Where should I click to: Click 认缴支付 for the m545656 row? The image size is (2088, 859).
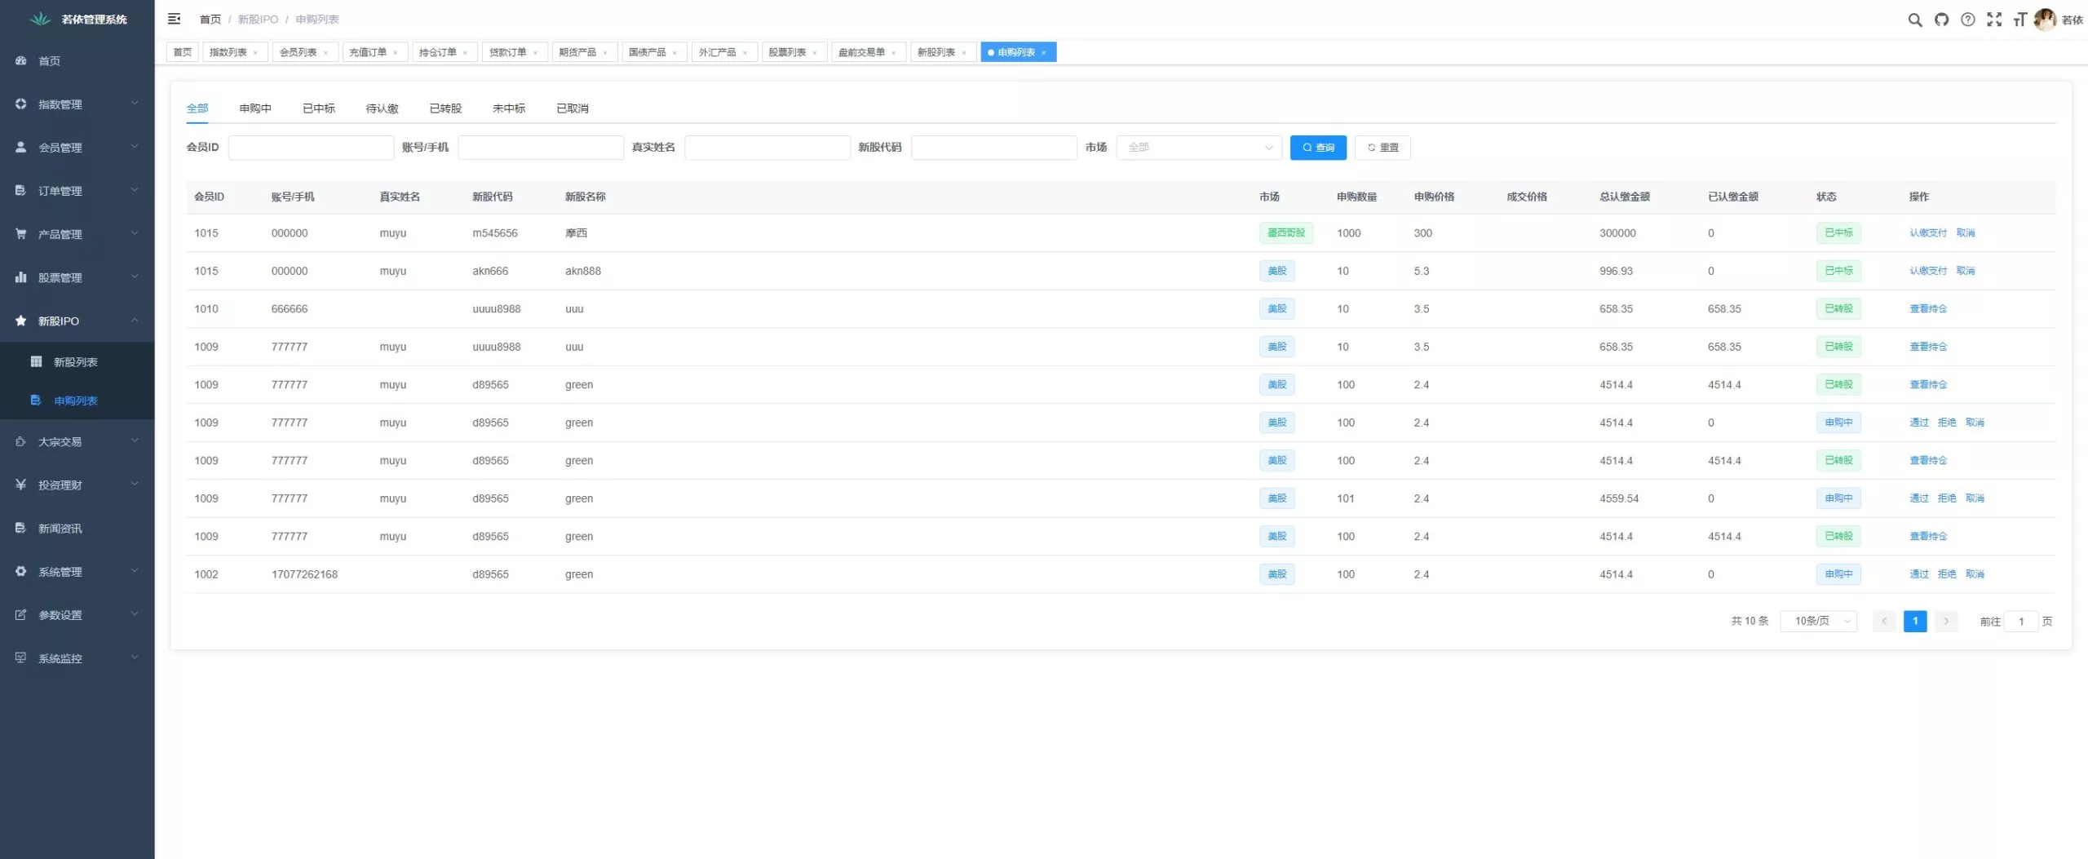pos(1927,233)
